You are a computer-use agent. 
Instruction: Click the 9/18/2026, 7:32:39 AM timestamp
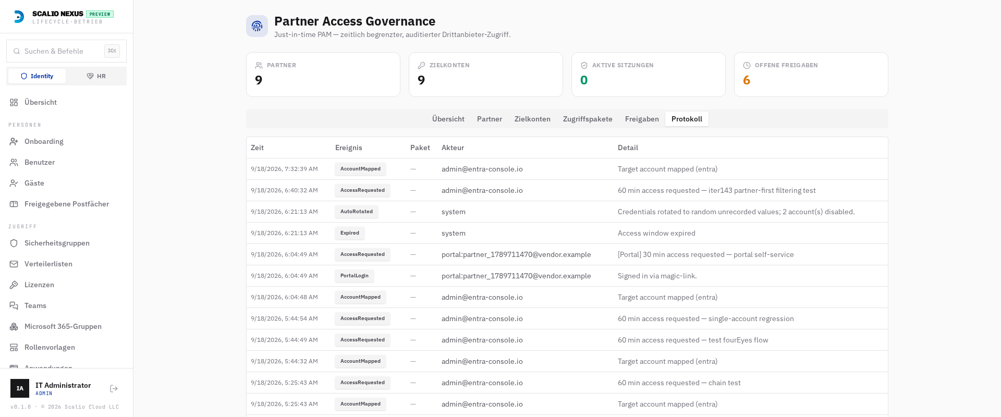pos(284,169)
